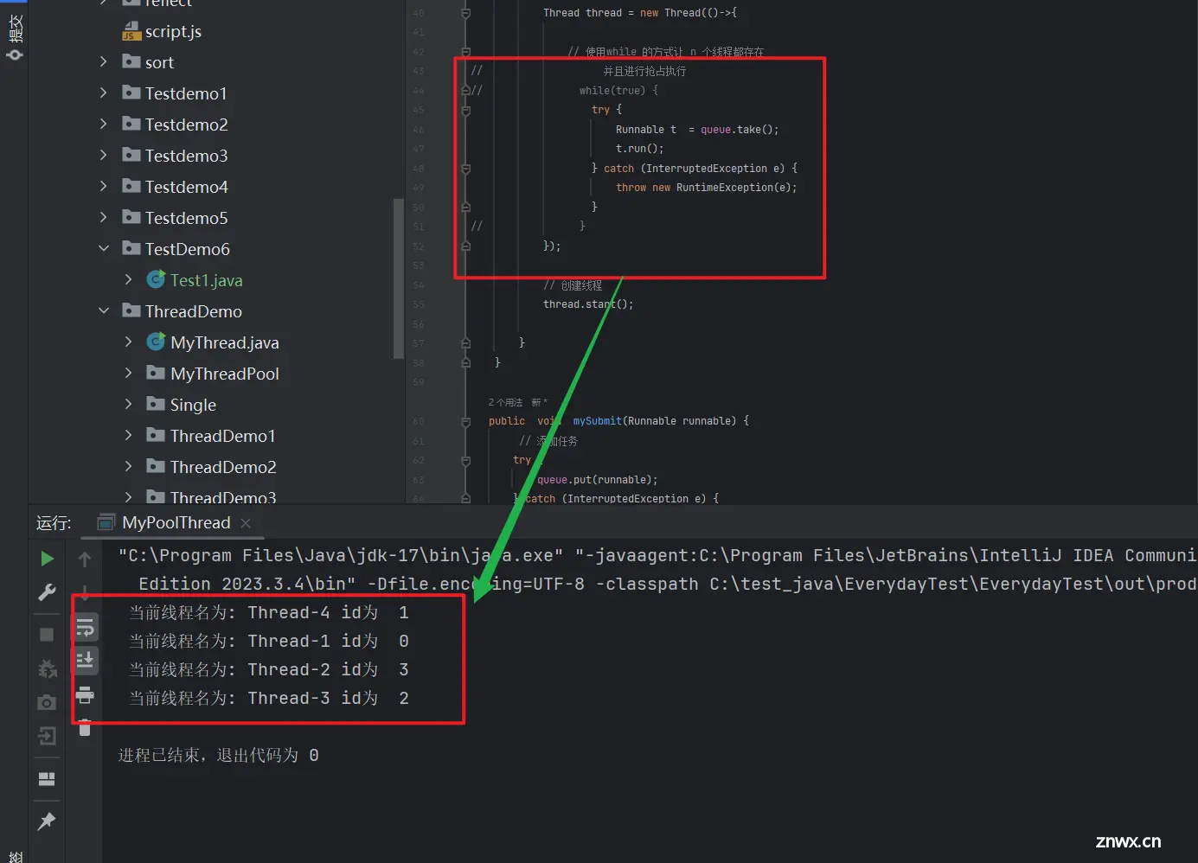Click console line 'Thread-3 id为 2'
This screenshot has height=863, width=1198.
269,698
